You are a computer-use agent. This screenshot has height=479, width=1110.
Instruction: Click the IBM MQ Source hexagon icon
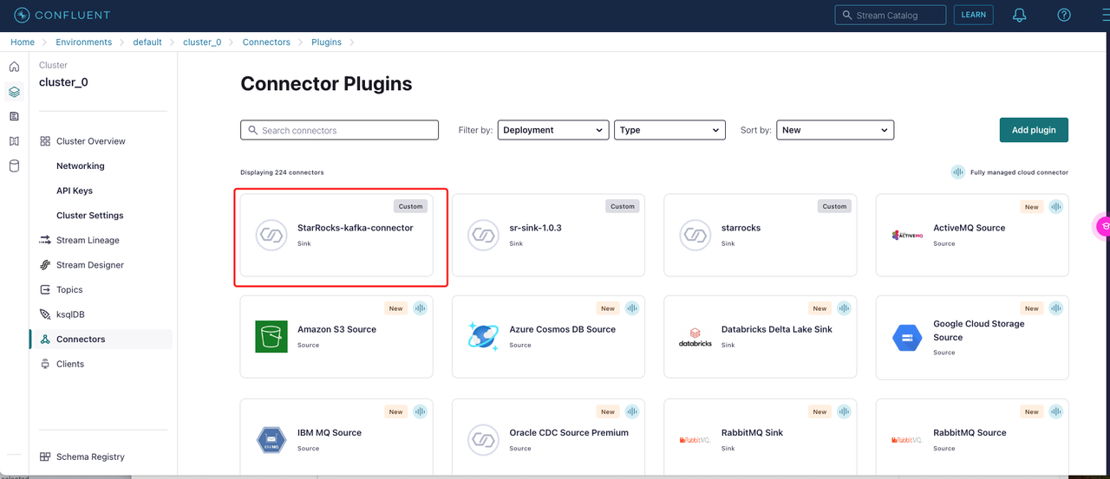pyautogui.click(x=271, y=440)
